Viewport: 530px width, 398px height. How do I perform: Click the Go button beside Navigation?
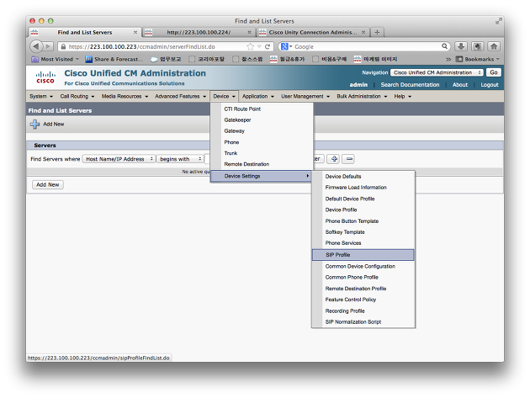pos(494,72)
